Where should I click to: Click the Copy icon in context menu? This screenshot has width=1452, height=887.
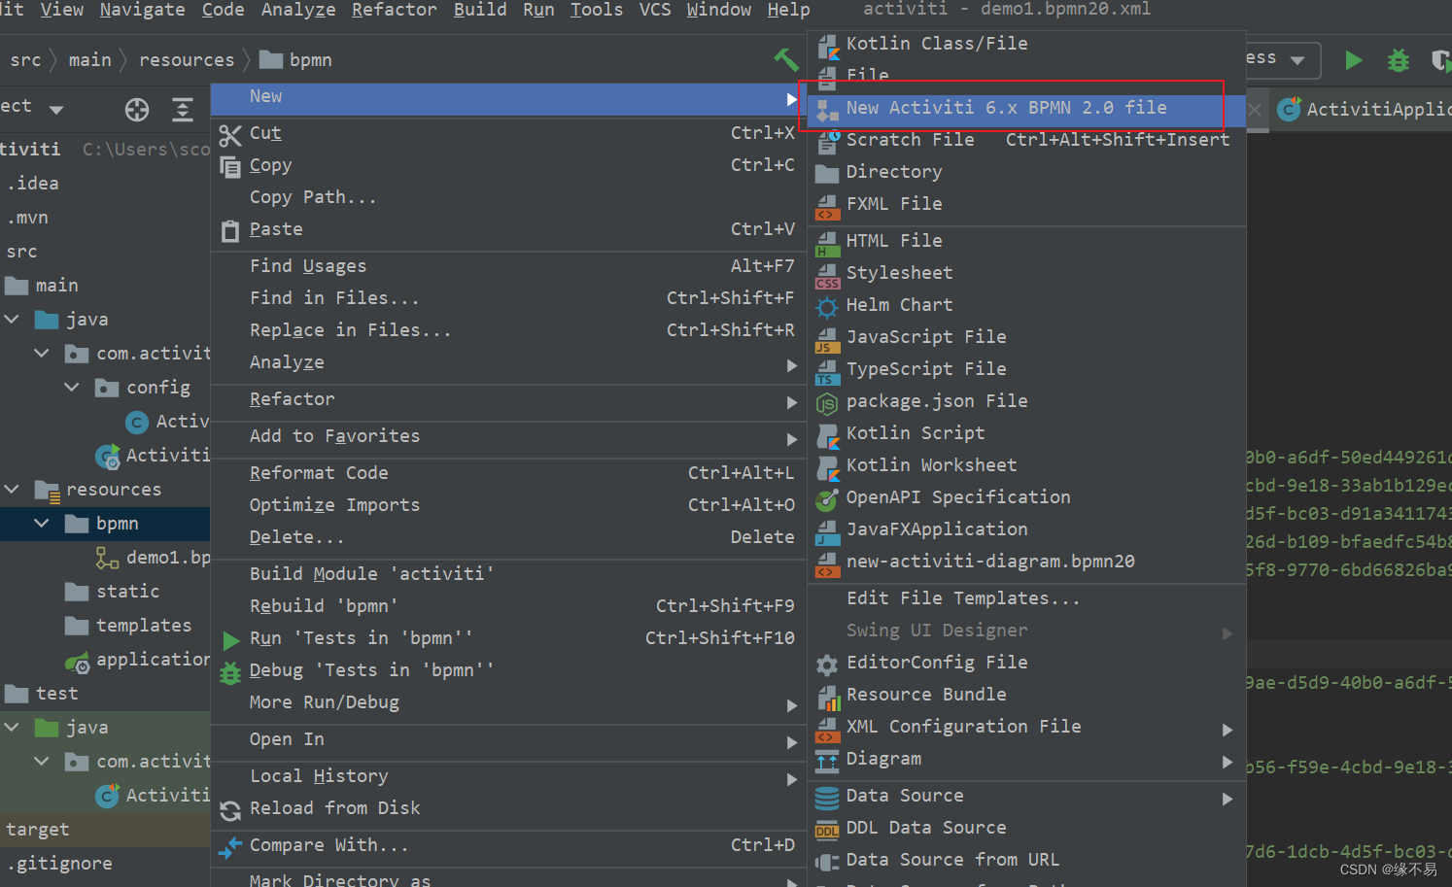click(230, 167)
